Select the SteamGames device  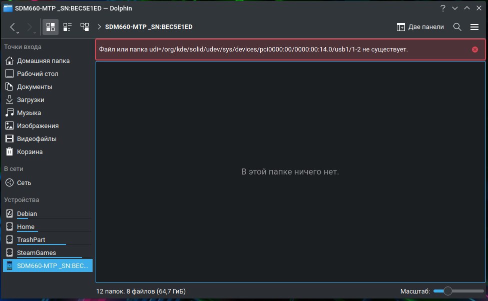pos(48,253)
